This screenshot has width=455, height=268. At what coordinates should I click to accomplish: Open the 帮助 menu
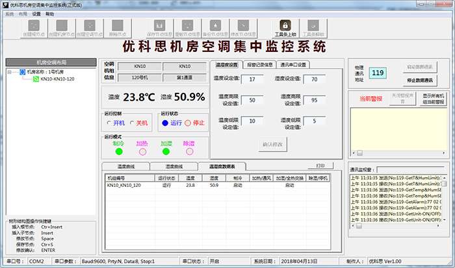tap(50, 12)
